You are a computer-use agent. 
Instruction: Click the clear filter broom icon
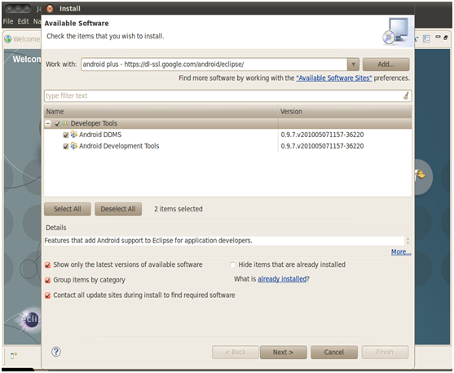(x=406, y=95)
